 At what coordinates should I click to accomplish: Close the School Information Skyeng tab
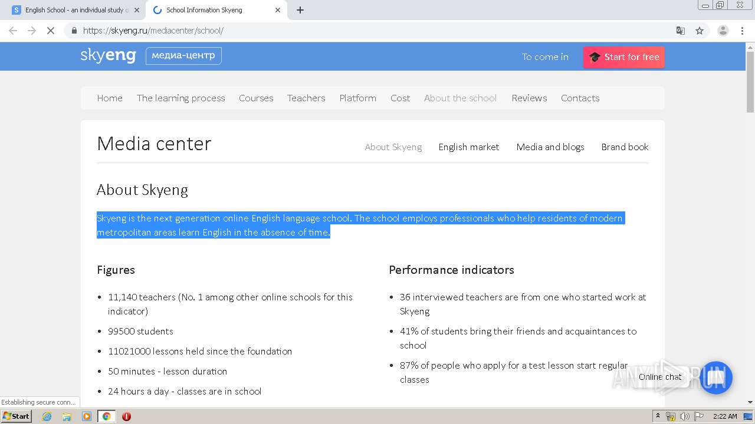pyautogui.click(x=278, y=10)
